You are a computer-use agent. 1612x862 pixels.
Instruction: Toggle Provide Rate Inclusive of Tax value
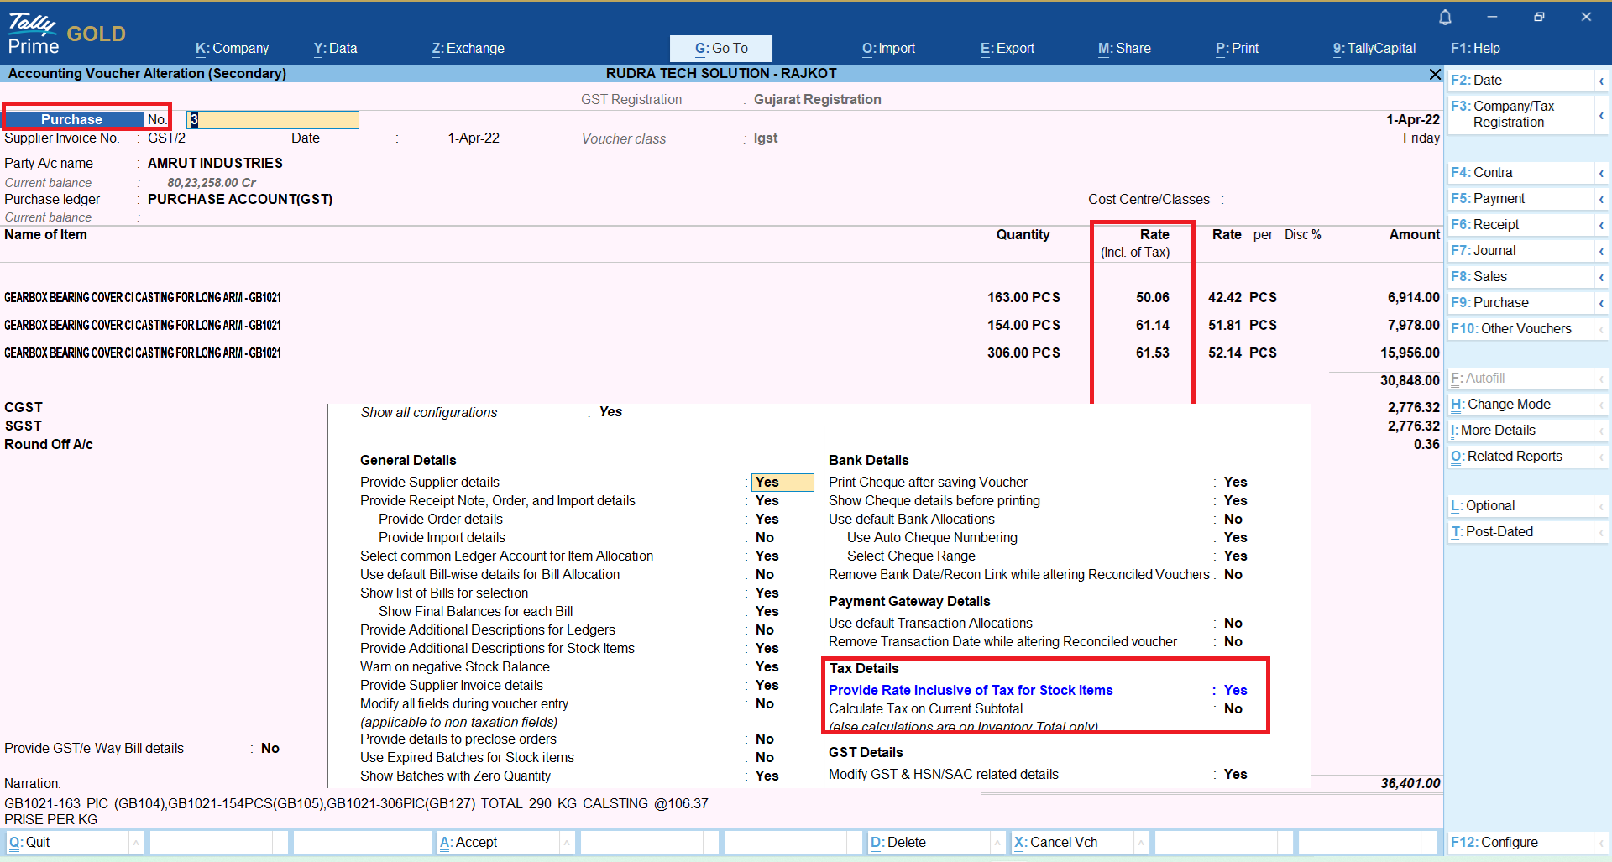pyautogui.click(x=1235, y=691)
